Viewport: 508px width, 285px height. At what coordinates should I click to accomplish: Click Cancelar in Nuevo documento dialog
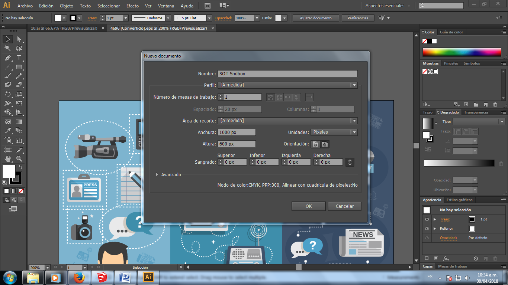tap(345, 206)
